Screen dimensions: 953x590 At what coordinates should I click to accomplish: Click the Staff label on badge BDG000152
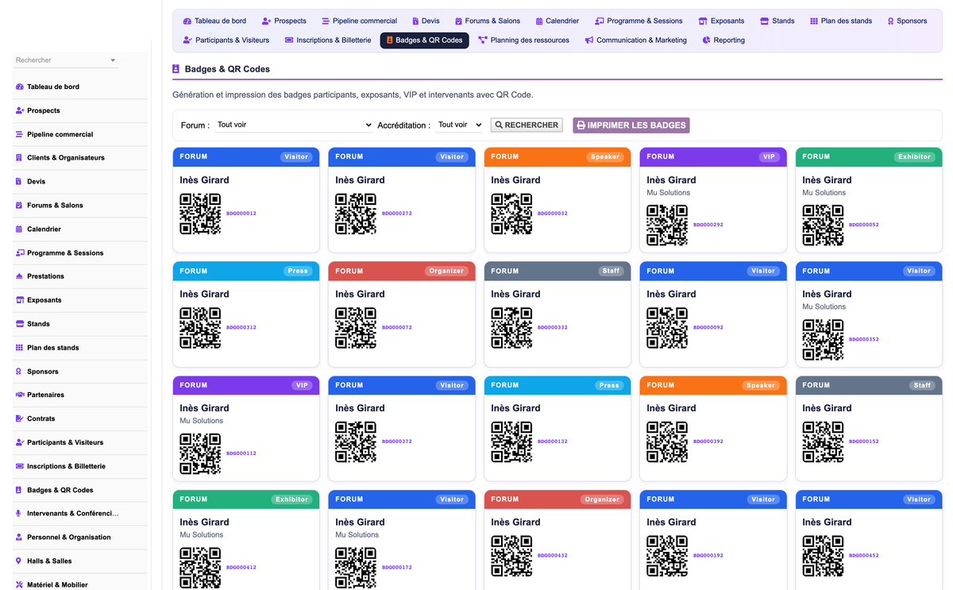(x=922, y=385)
